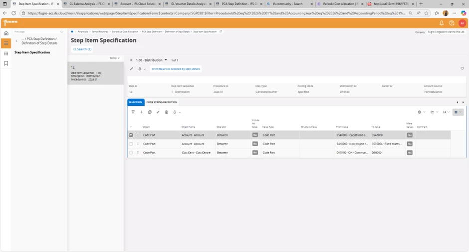This screenshot has height=252, width=469.
Task: Click the filter funnel icon in Selection toolbar
Action: click(x=133, y=112)
